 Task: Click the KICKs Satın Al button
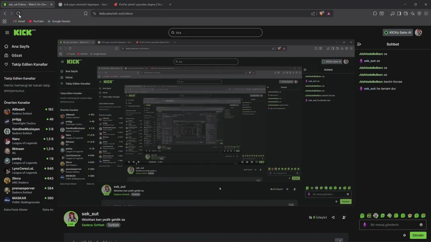(x=398, y=33)
